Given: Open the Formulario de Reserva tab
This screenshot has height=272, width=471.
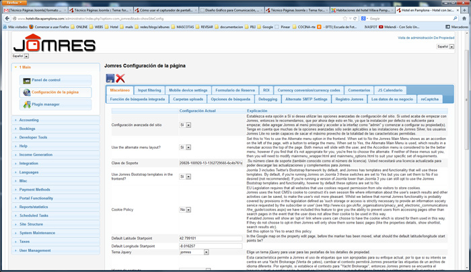Looking at the screenshot, I should (x=235, y=90).
